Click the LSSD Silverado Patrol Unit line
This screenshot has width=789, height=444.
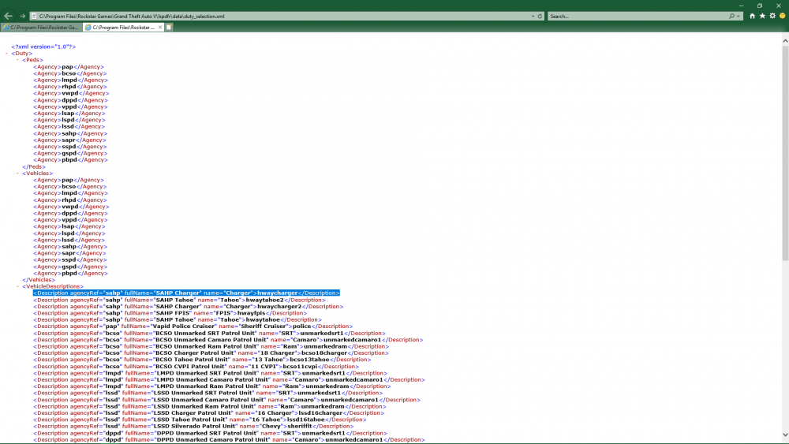194,426
